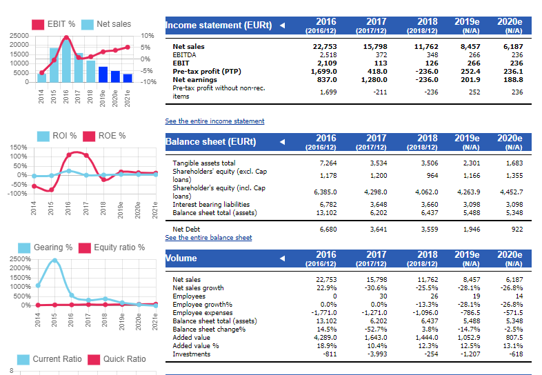542x375 pixels.
Task: Click Gearing % peak point at 2015
Action: (54, 261)
